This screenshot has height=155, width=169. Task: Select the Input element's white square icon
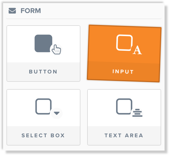coord(124,43)
